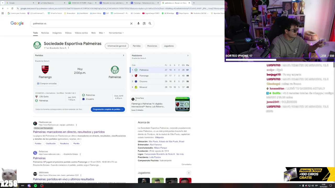Open Google Lens image search
Viewport: 335px width, 188px height.
click(144, 23)
